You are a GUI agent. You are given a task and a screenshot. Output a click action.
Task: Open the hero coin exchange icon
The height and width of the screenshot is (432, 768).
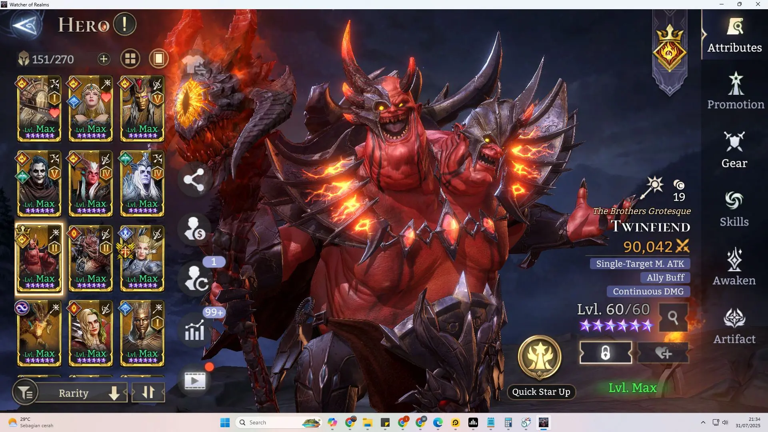point(195,229)
